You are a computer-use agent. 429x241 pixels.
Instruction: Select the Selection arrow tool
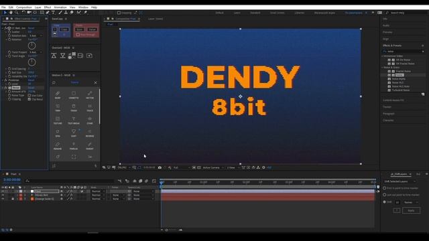pyautogui.click(x=5, y=13)
